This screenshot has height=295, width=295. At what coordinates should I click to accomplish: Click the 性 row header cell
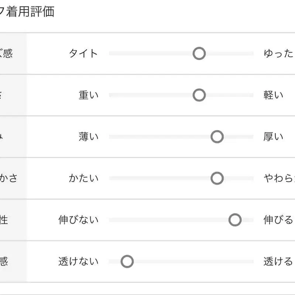(x=5, y=220)
